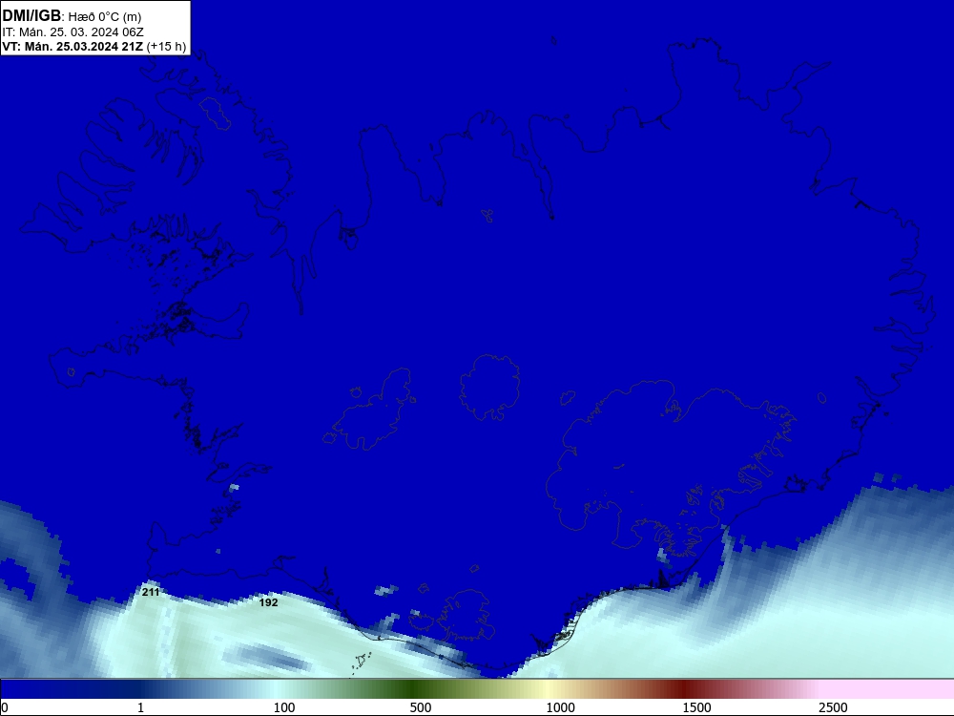Click the 1500 label on the color scale
954x716 pixels.
tap(696, 707)
